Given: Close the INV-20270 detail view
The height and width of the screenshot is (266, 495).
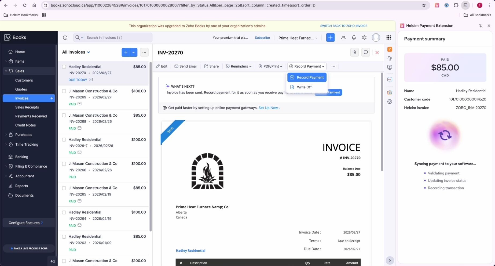Looking at the screenshot, I should click(x=377, y=52).
